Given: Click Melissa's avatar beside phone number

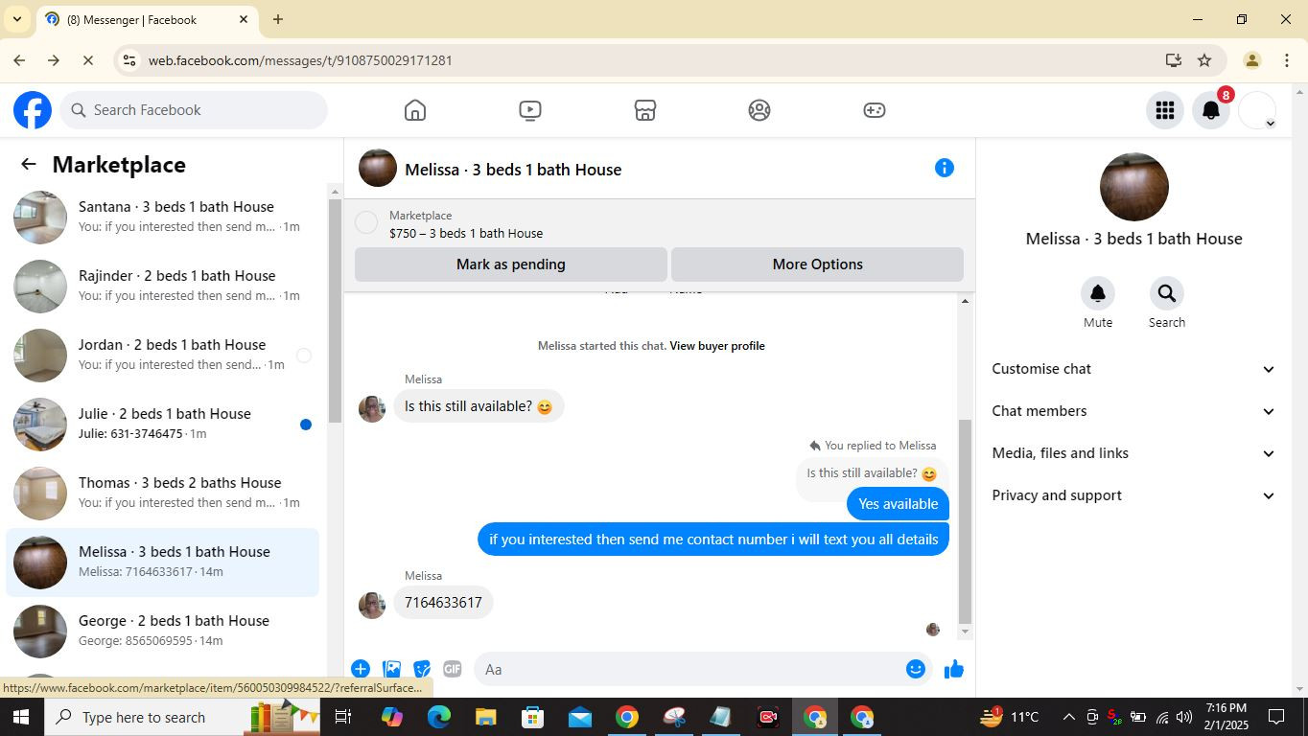Looking at the screenshot, I should click(372, 605).
